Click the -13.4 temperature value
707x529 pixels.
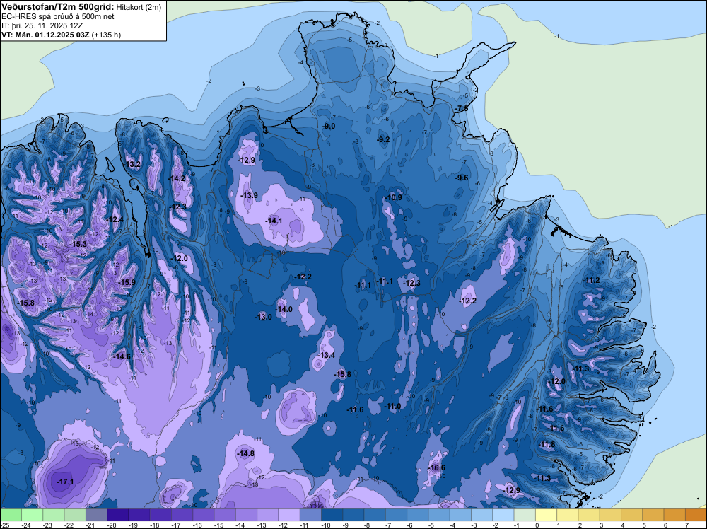pos(327,355)
